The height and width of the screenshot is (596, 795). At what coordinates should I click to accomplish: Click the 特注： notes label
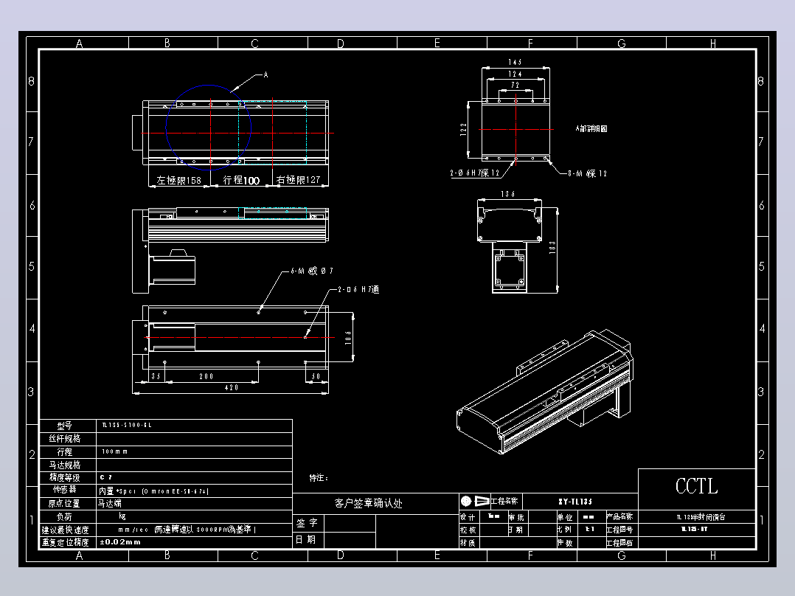[x=319, y=478]
